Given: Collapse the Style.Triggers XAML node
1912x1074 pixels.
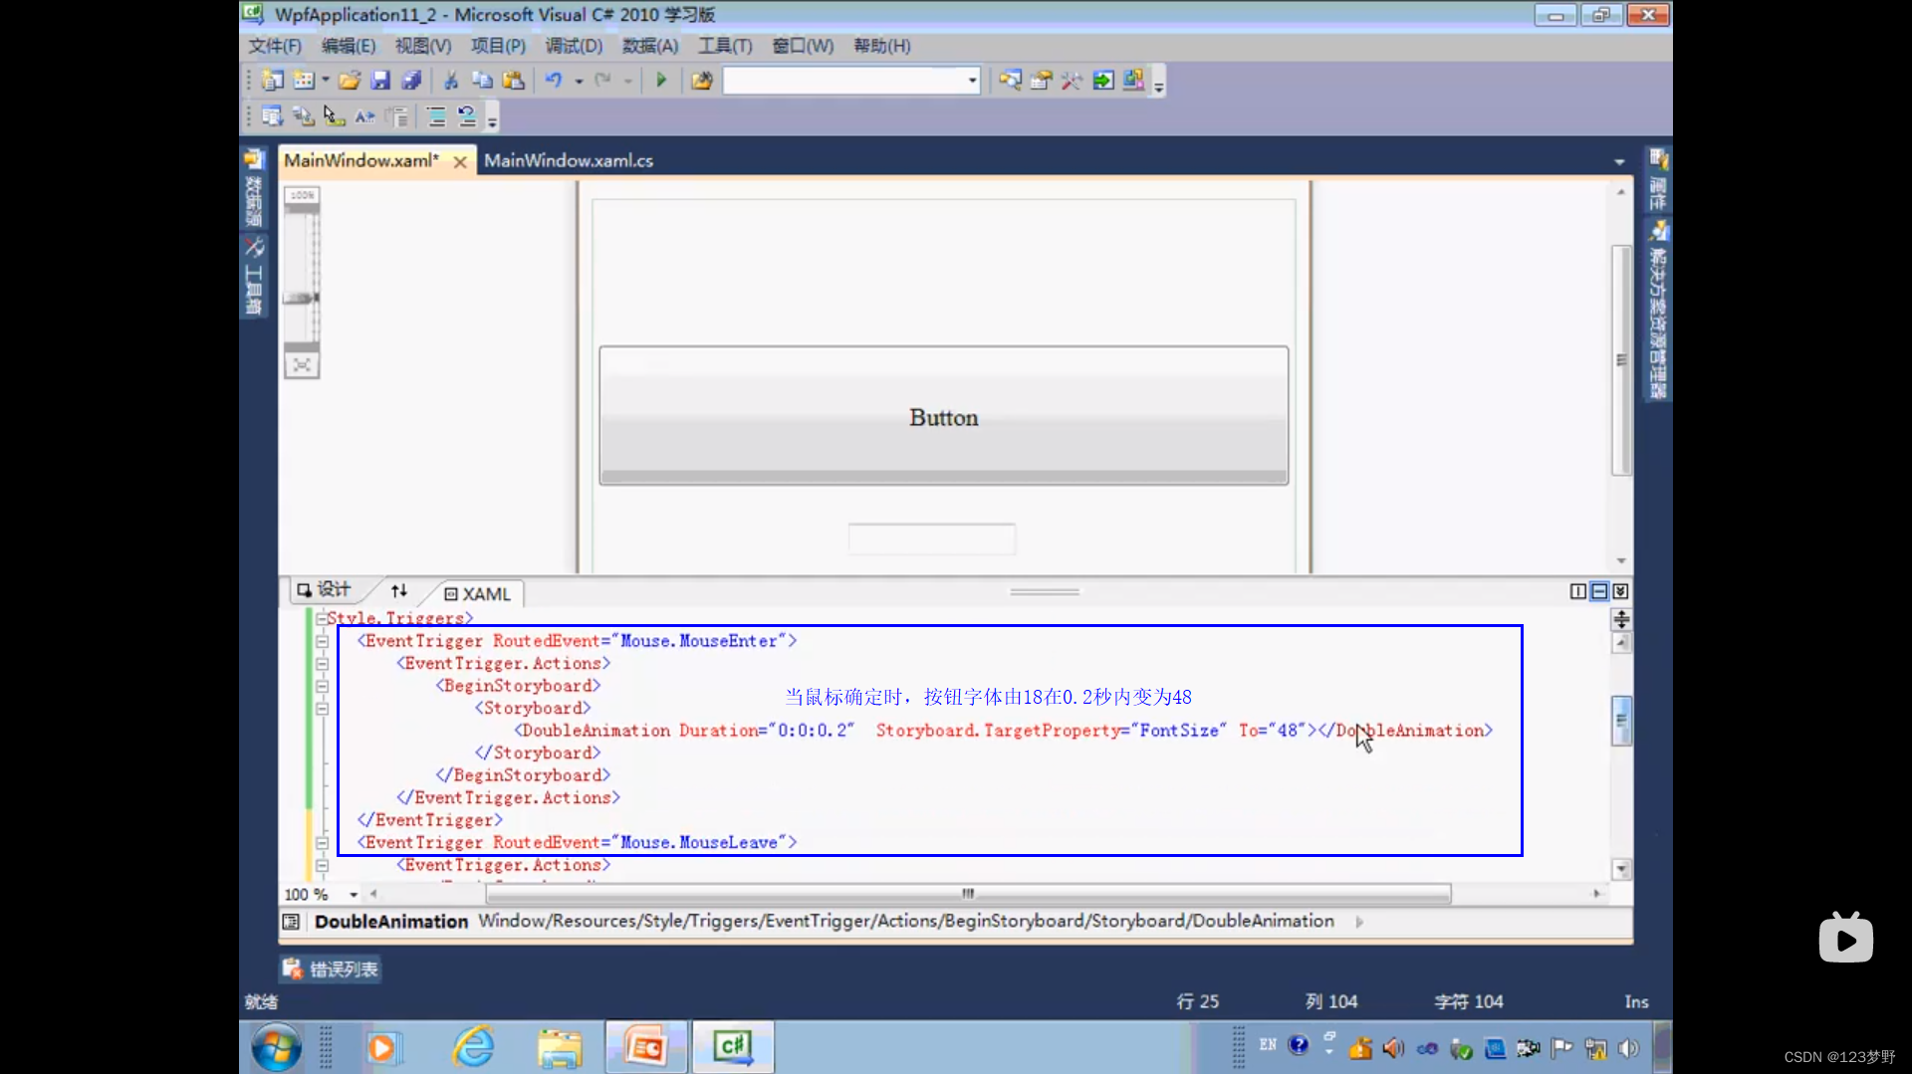Looking at the screenshot, I should (x=322, y=619).
